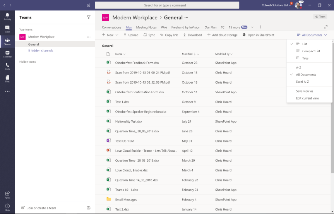Click the filter teams funnel icon
Viewport: 334px width, 214px height.
89,17
